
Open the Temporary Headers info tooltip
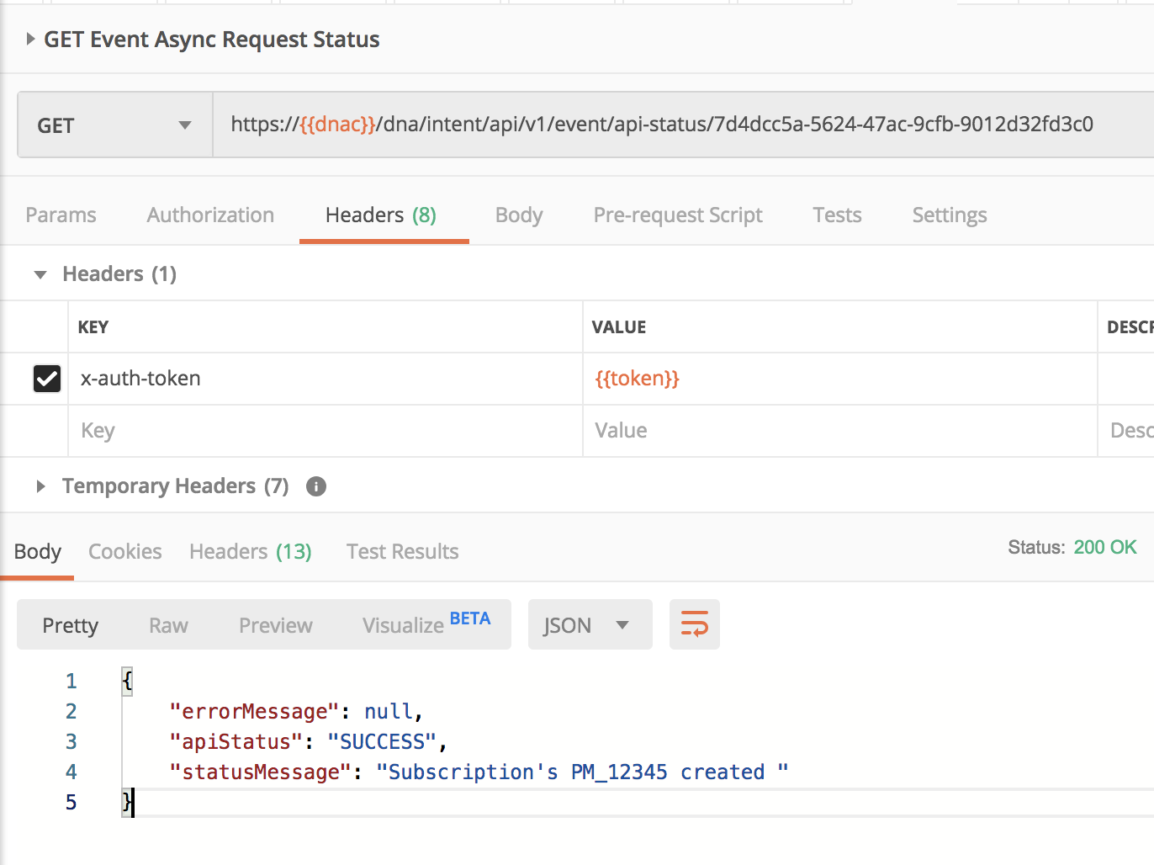coord(316,486)
